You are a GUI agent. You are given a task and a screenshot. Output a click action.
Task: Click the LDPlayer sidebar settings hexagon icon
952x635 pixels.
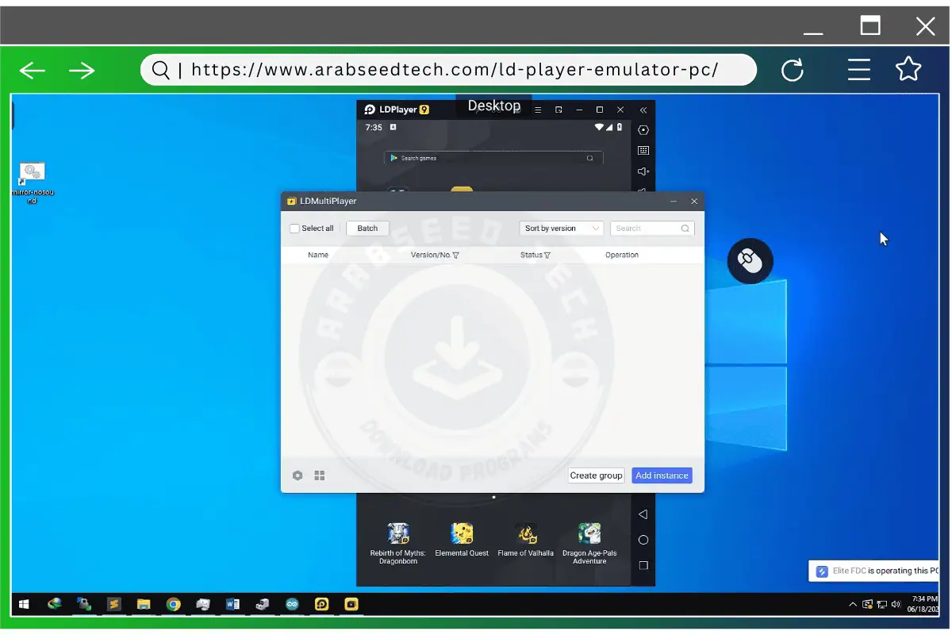[643, 130]
